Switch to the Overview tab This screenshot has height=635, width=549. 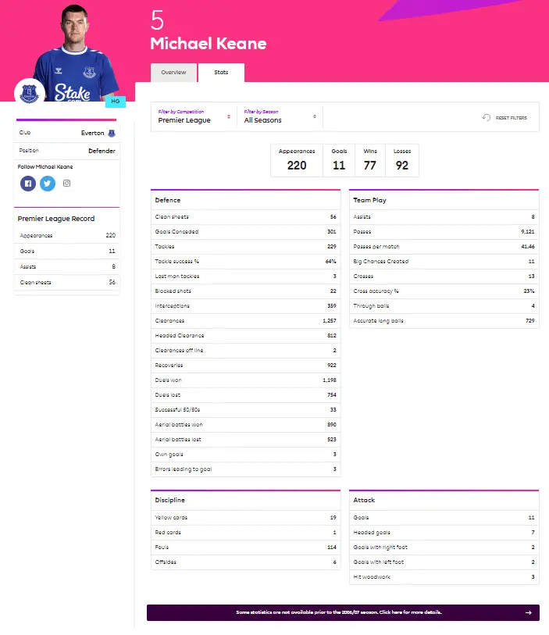173,73
